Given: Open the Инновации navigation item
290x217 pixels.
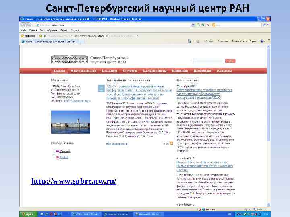Looking at the screenshot, I should [180, 71].
